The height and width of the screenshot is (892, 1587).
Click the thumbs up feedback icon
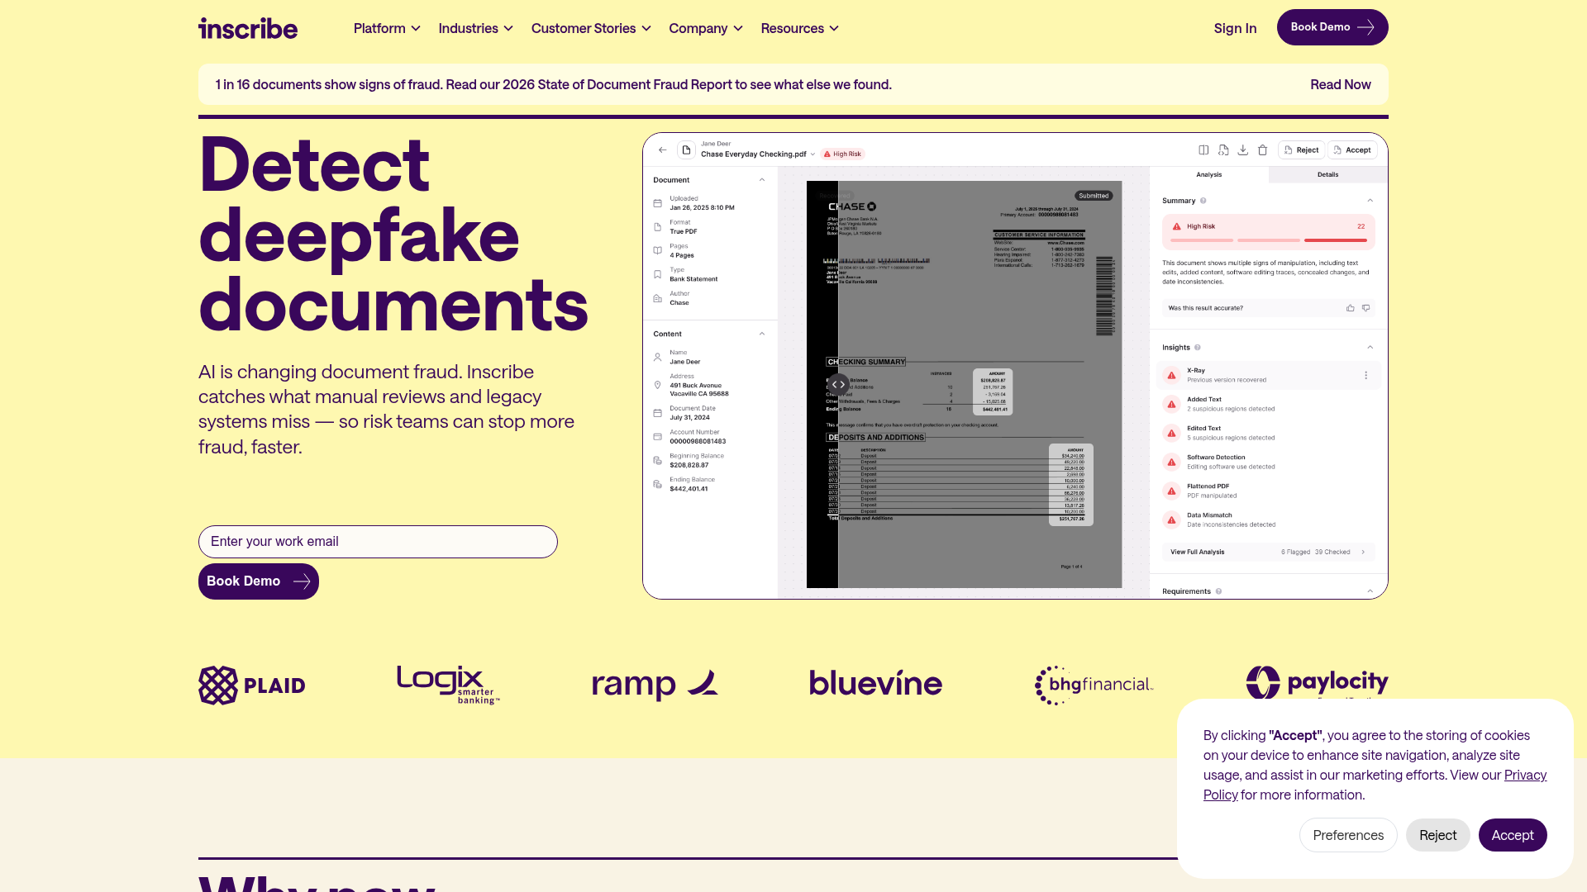click(x=1350, y=308)
